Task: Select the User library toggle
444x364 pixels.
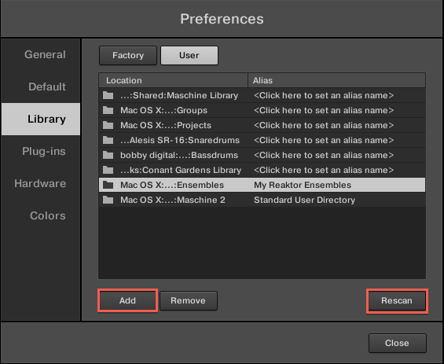Action: 189,55
